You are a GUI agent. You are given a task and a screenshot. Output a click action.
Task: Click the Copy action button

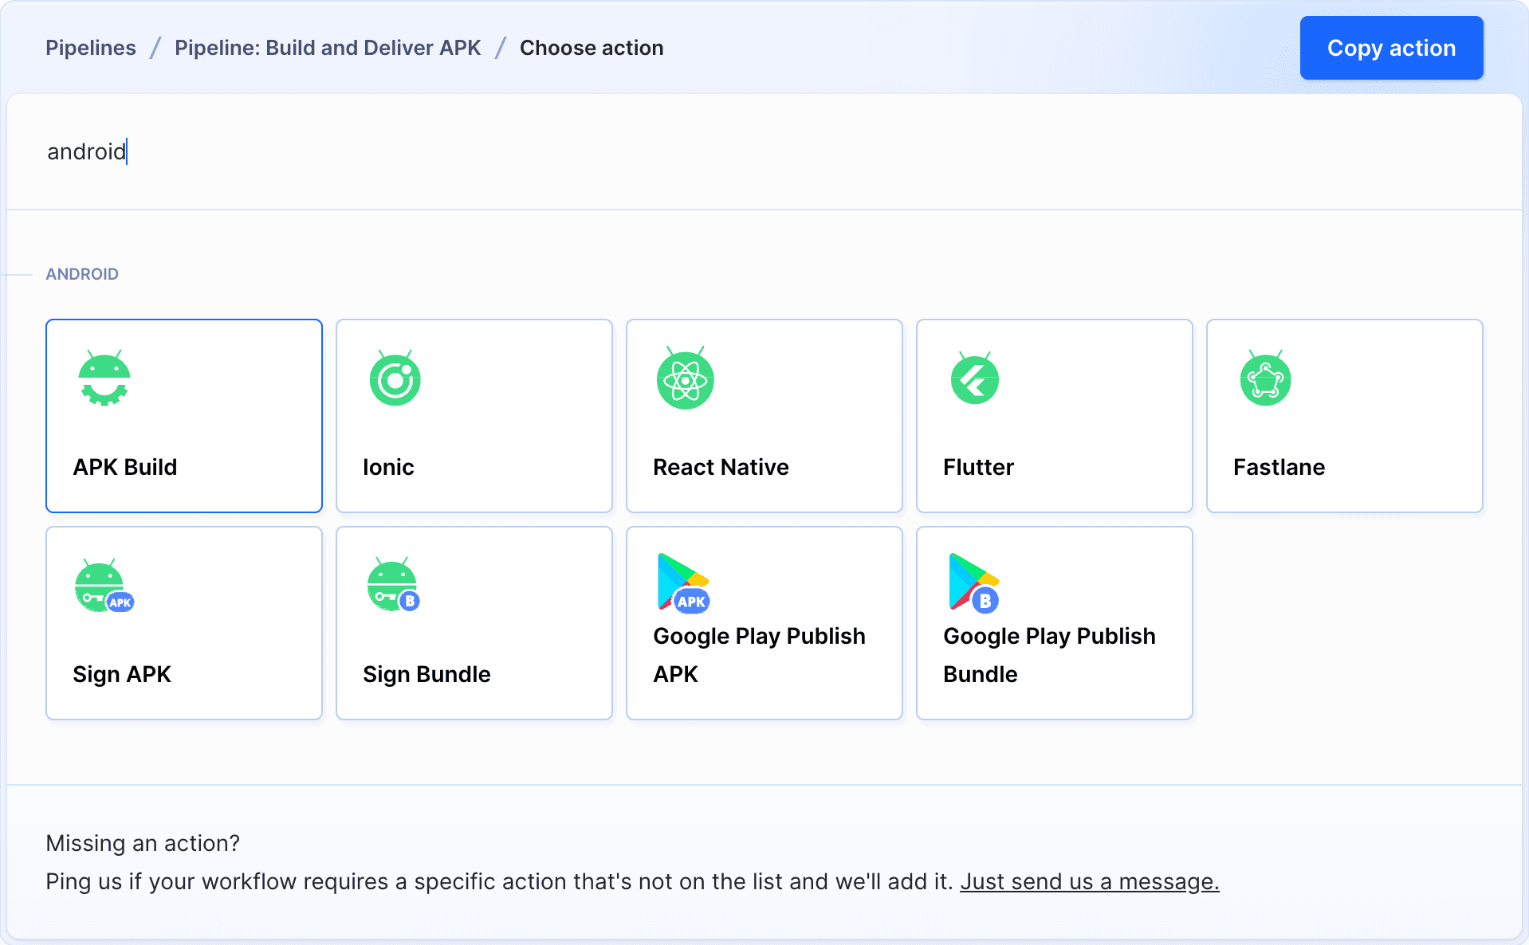(x=1391, y=48)
